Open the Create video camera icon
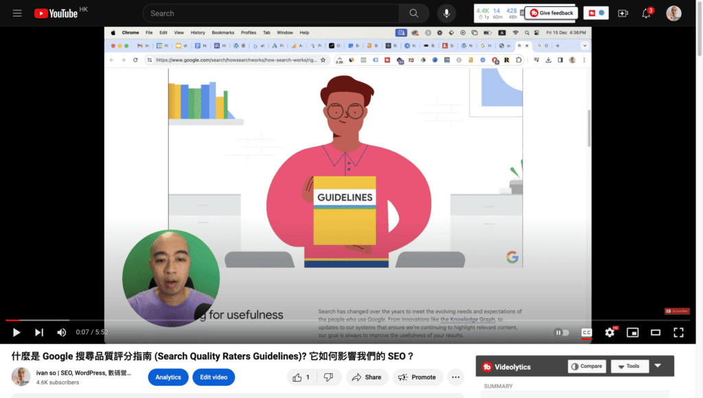The width and height of the screenshot is (703, 398). point(623,14)
